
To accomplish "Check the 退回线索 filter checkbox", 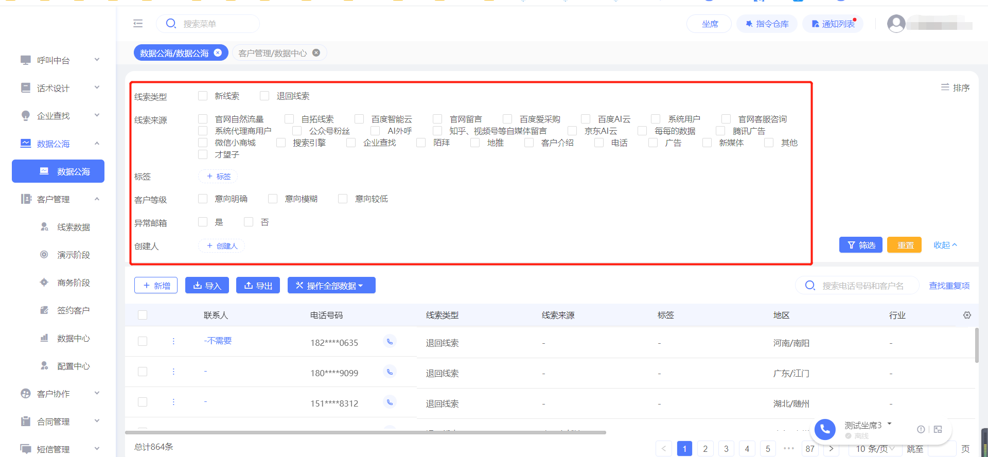I will click(264, 96).
